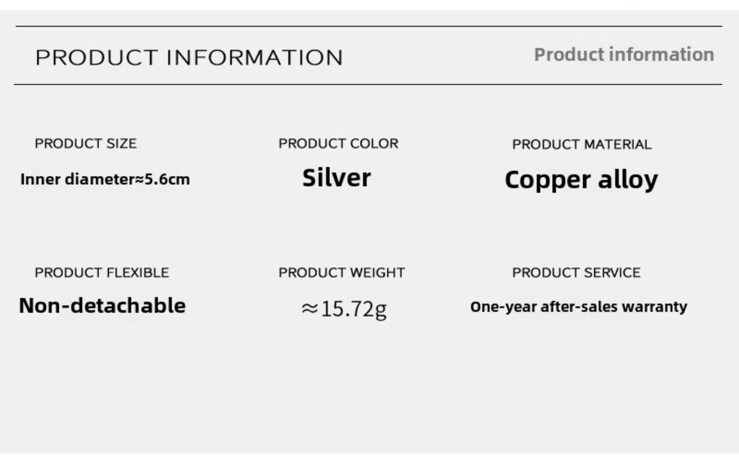
Task: Click the word PRODUCT in the large heading
Action: point(97,58)
